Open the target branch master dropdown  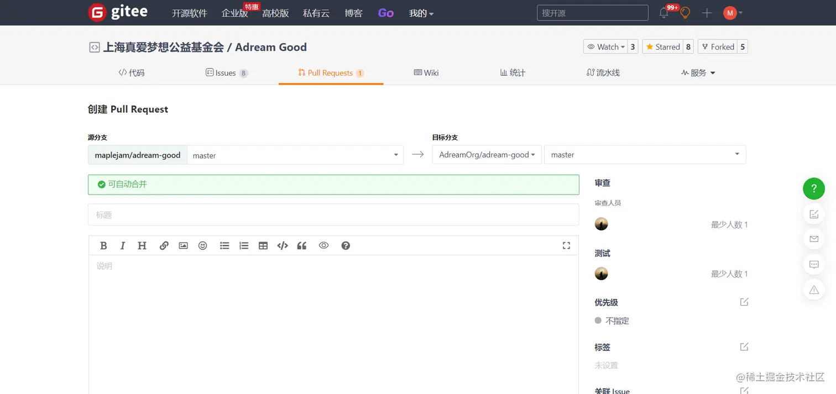click(x=645, y=155)
